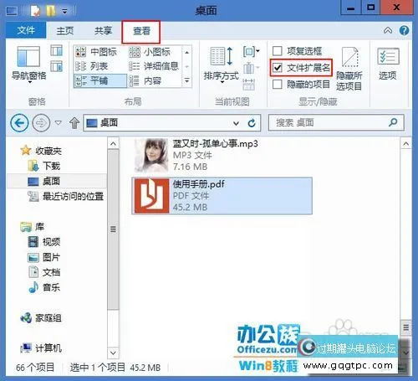
Task: Refresh the current folder
Action: click(x=252, y=123)
